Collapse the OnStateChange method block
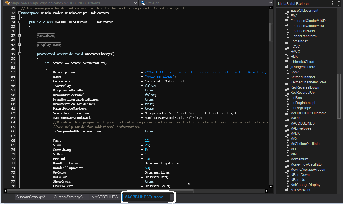Viewport: 343px width, 204px height. 19,54
